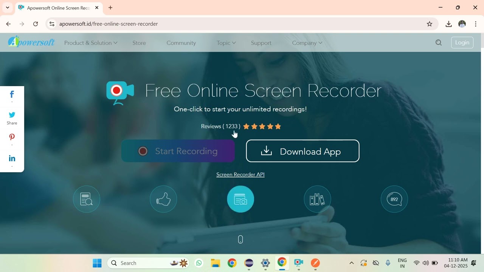Go forward in browser history

click(22, 24)
